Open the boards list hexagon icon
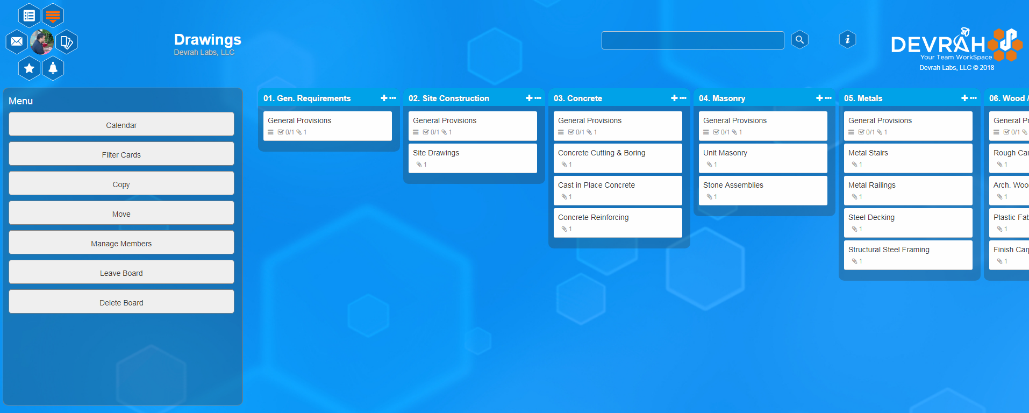Image resolution: width=1029 pixels, height=413 pixels. (x=29, y=16)
